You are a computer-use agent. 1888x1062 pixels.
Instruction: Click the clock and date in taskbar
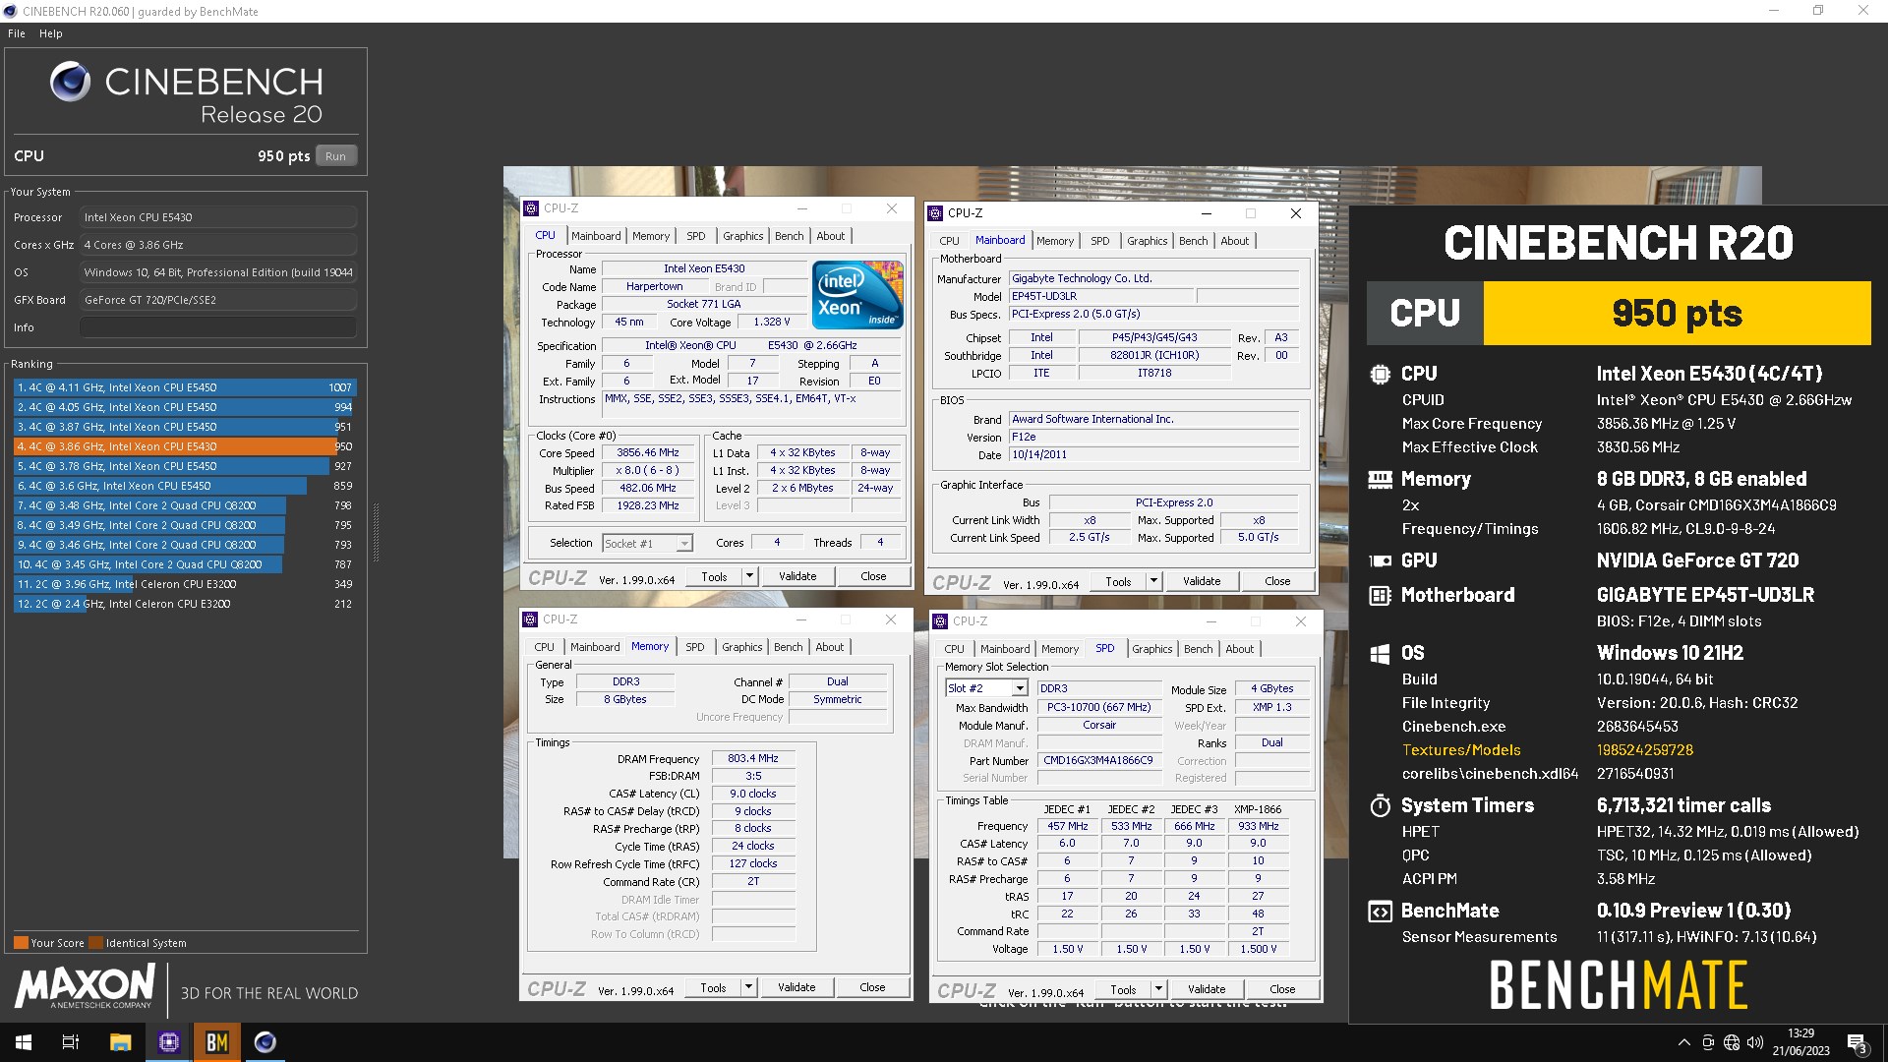tap(1800, 1042)
